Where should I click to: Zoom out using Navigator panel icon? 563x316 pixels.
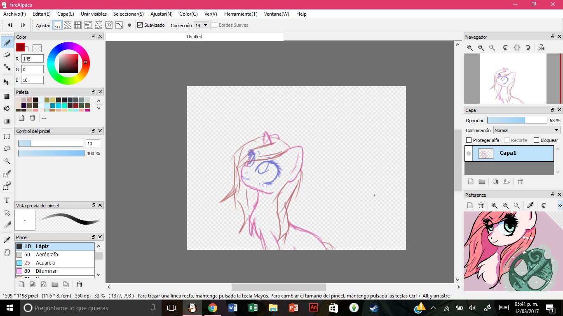tap(481, 48)
